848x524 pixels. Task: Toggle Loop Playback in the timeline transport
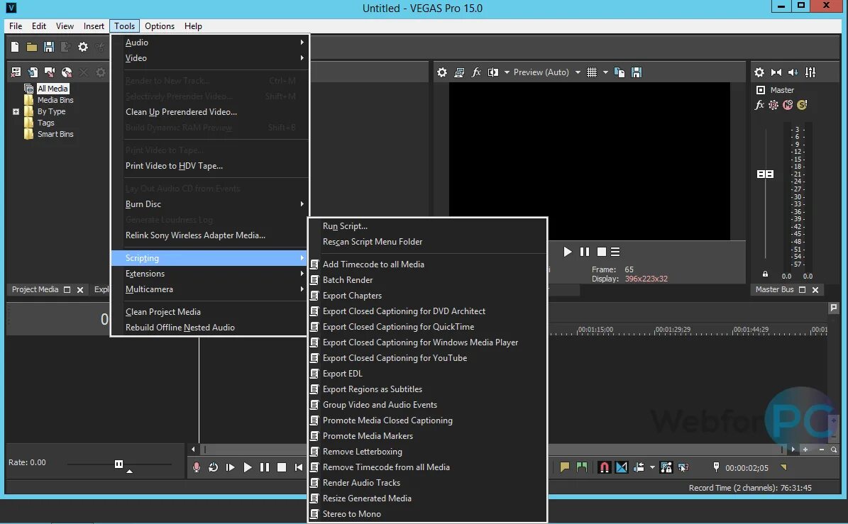click(x=213, y=467)
